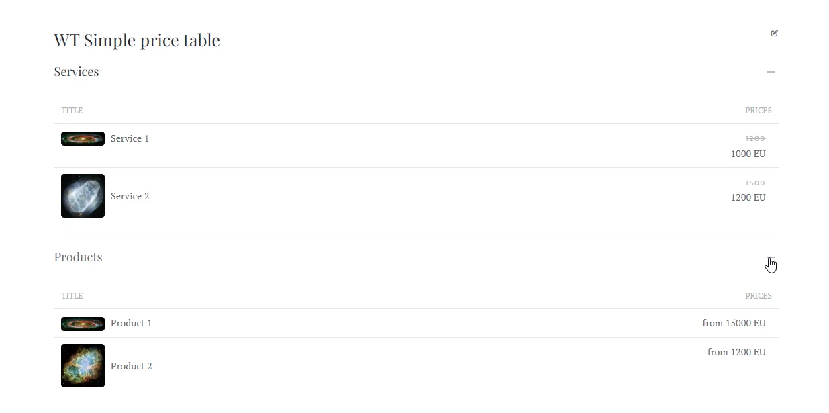Screen dimensions: 829x413
Task: Collapse the Products section
Action: (x=770, y=258)
